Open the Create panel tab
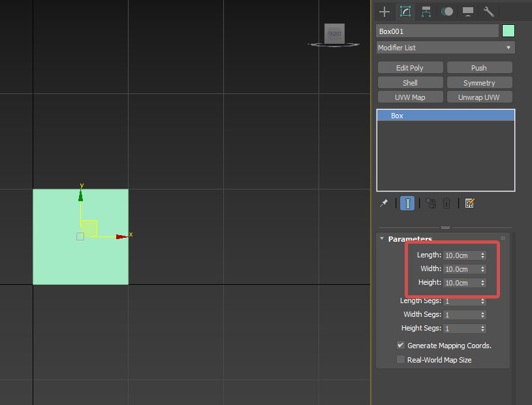Viewport: 532px width, 405px height. 384,12
